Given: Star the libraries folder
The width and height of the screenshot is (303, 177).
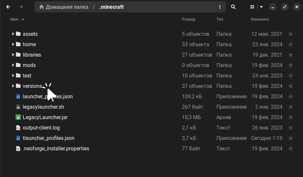Looking at the screenshot, I should coord(290,55).
